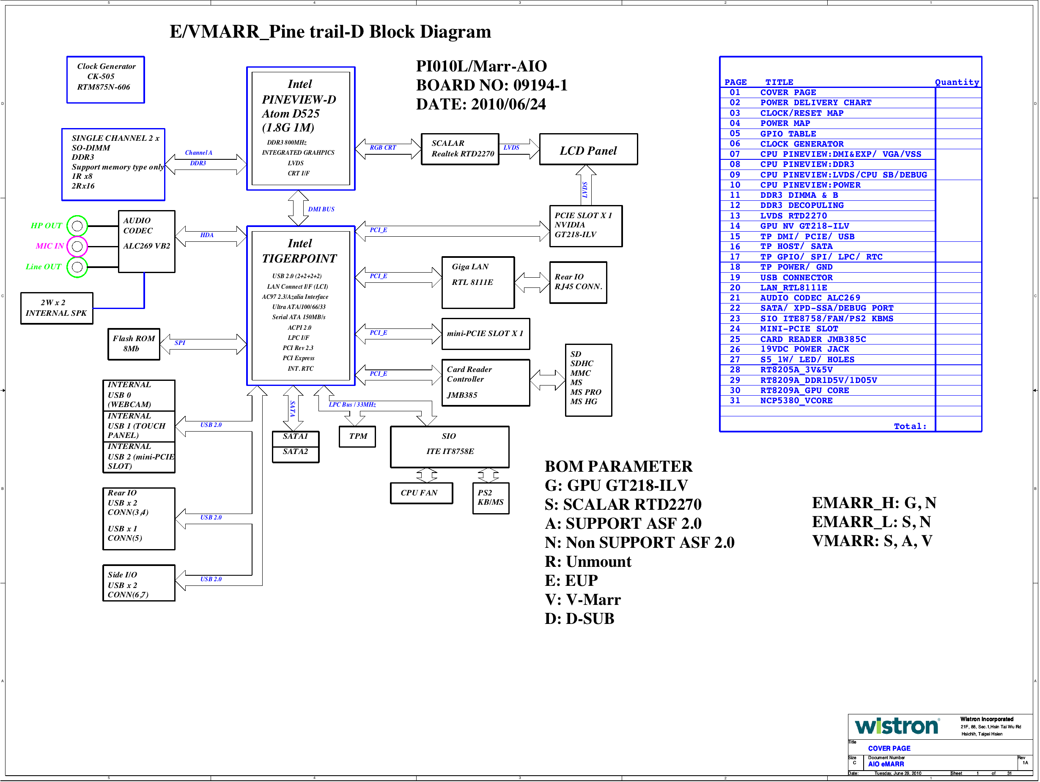
Task: Click the SCALAR Realtek RTD2270 block
Action: point(460,149)
